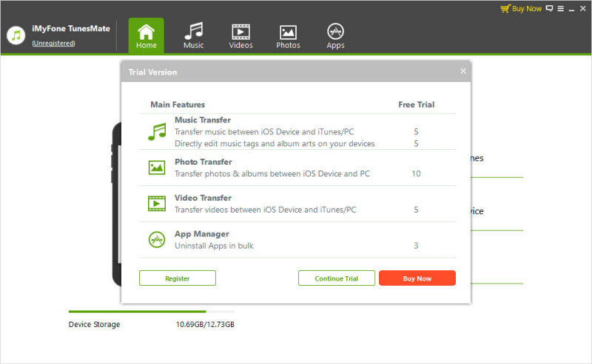The width and height of the screenshot is (592, 364).
Task: Click the Device Storage progress bar
Action: [152, 312]
